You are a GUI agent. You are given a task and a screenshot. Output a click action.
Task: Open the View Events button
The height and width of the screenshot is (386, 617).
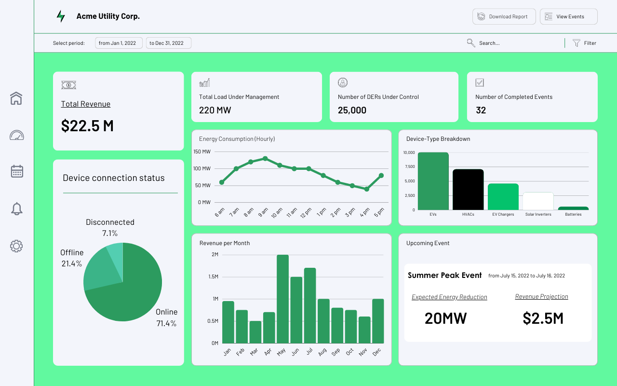tap(569, 16)
